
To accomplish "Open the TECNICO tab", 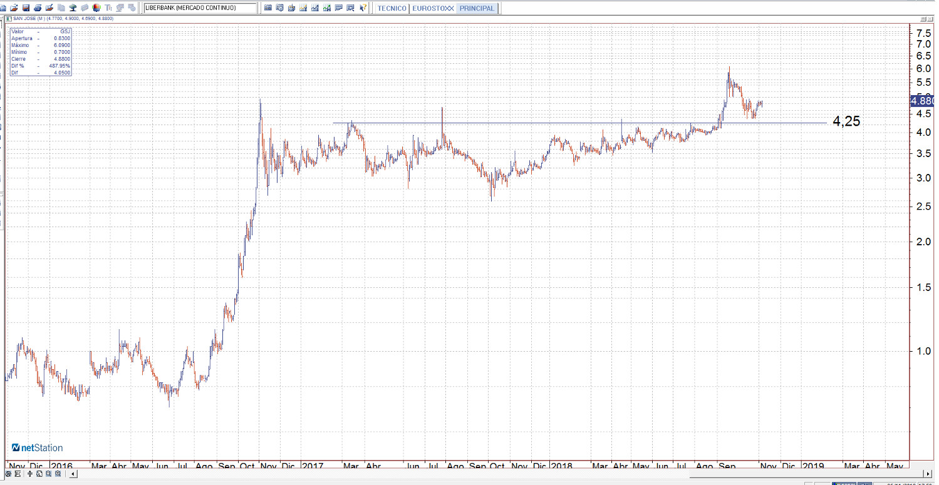I will [392, 9].
